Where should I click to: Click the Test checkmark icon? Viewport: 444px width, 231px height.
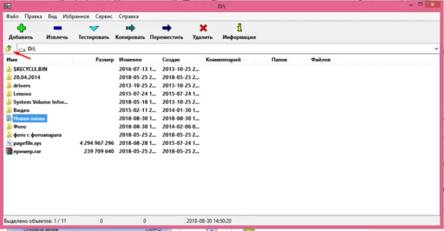coord(94,28)
